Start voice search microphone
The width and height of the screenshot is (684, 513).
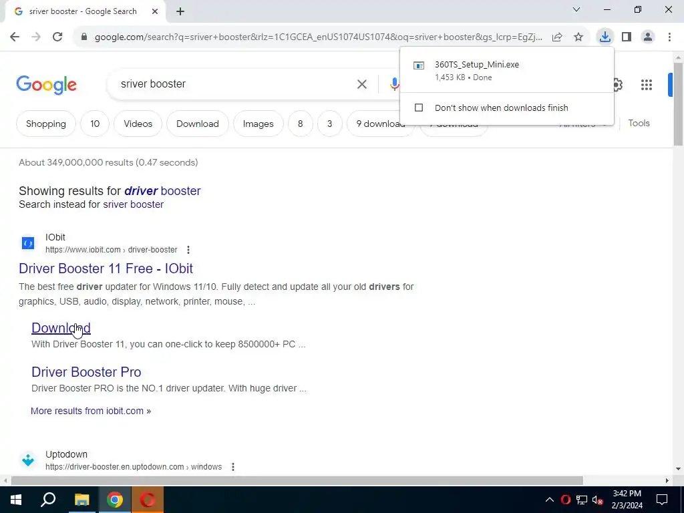point(394,84)
